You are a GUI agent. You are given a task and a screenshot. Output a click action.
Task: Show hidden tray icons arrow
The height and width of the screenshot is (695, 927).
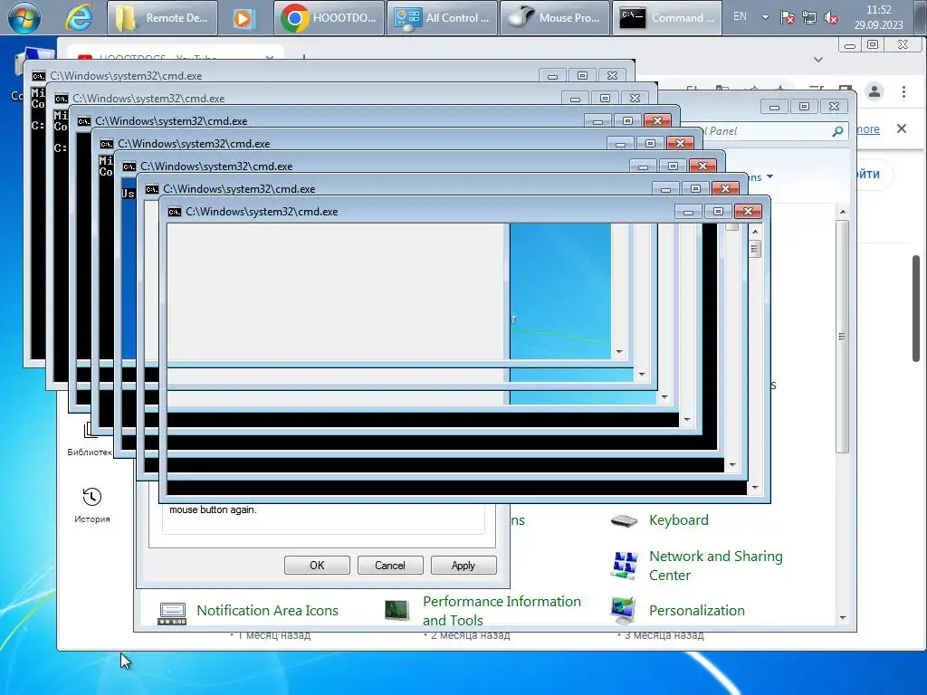765,17
